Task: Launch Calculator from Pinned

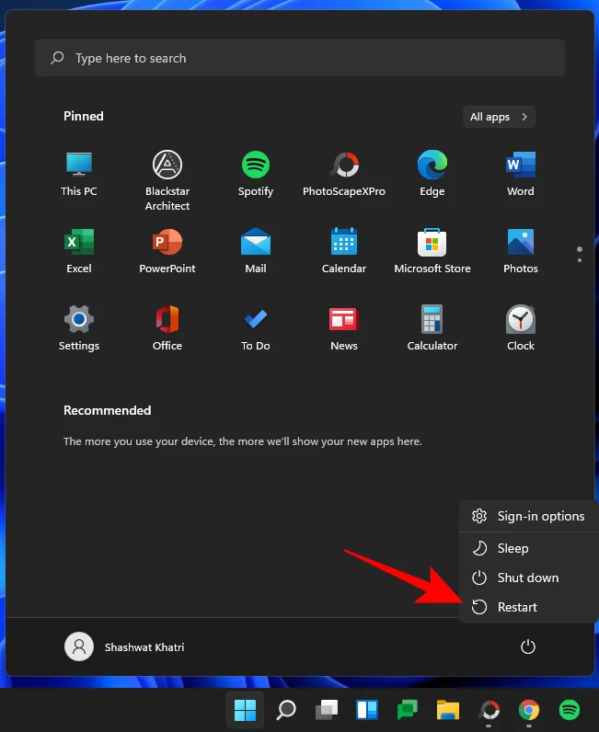Action: tap(432, 328)
